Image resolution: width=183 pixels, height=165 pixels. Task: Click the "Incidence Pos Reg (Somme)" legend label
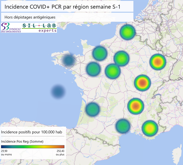pos(22,141)
